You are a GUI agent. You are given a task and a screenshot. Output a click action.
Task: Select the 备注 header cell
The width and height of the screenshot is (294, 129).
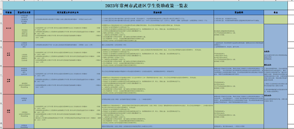[276, 13]
